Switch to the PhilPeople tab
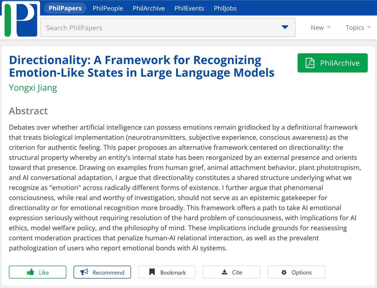Screen dimensions: 377x288 tap(108, 8)
